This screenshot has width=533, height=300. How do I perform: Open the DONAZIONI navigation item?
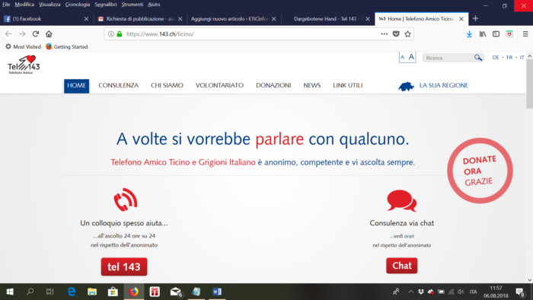pos(273,85)
